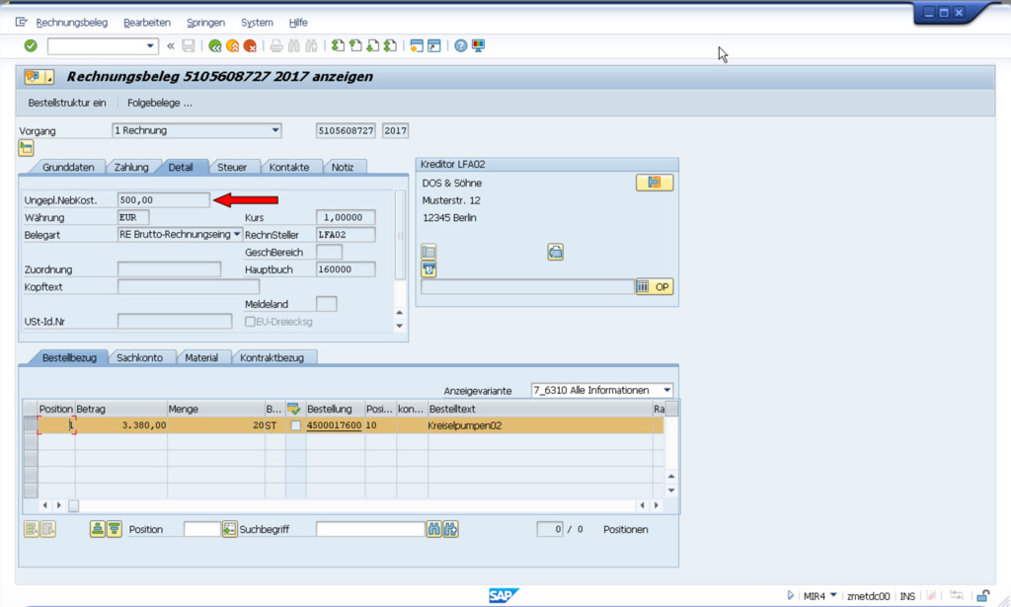Image resolution: width=1011 pixels, height=607 pixels.
Task: Expand the Anzeigevariante dropdown
Action: [x=667, y=390]
